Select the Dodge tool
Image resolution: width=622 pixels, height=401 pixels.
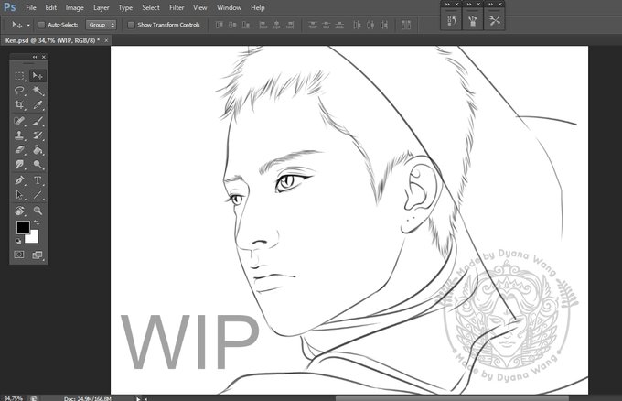point(38,165)
